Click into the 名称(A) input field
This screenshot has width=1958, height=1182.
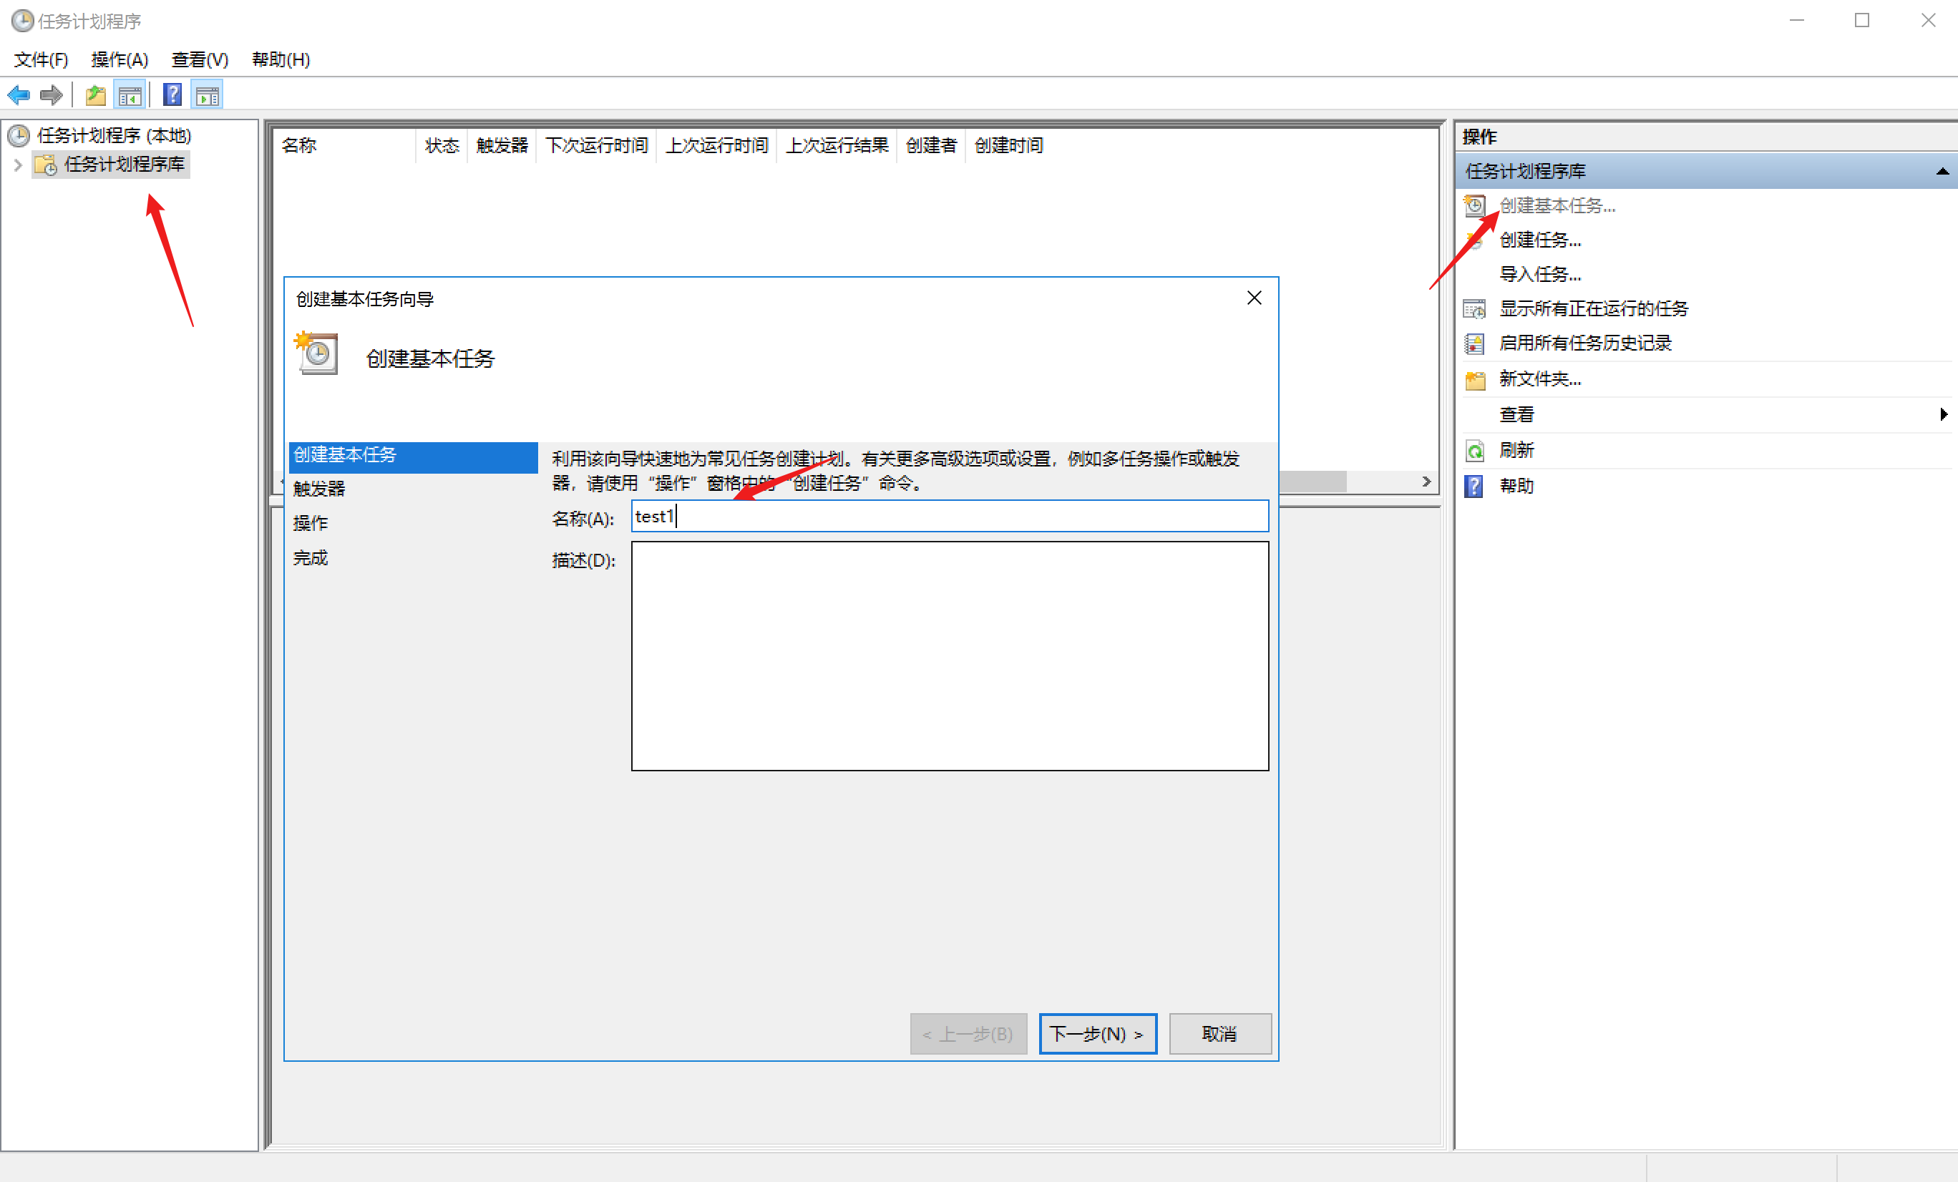click(x=950, y=517)
